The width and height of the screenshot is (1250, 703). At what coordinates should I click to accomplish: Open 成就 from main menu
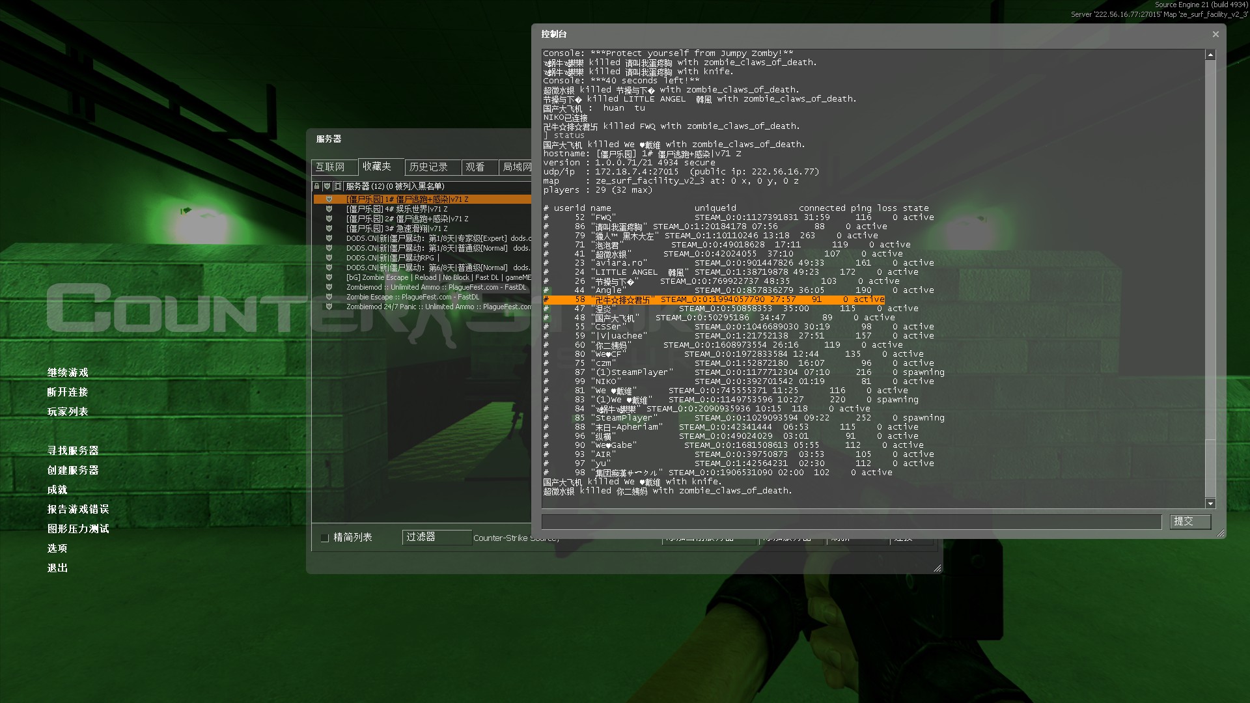coord(57,490)
